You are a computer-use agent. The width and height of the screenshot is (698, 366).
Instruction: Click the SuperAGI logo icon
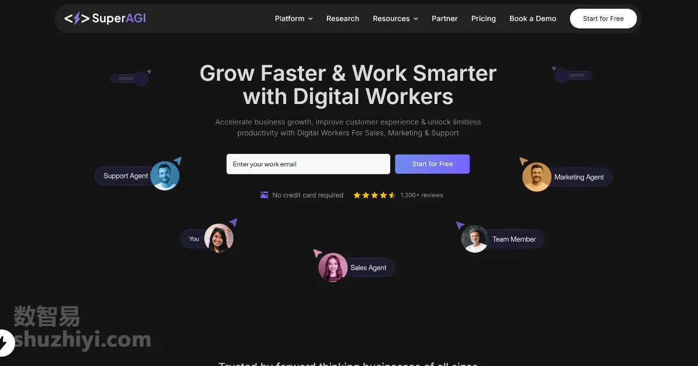(x=77, y=19)
